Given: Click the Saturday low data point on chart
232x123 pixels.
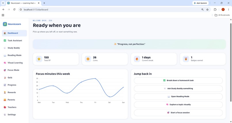Looking at the screenshot, I should click(x=109, y=97).
